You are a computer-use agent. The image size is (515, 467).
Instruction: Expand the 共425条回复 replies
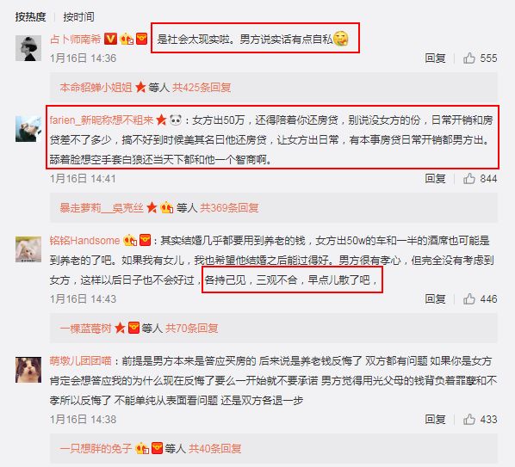tap(202, 87)
